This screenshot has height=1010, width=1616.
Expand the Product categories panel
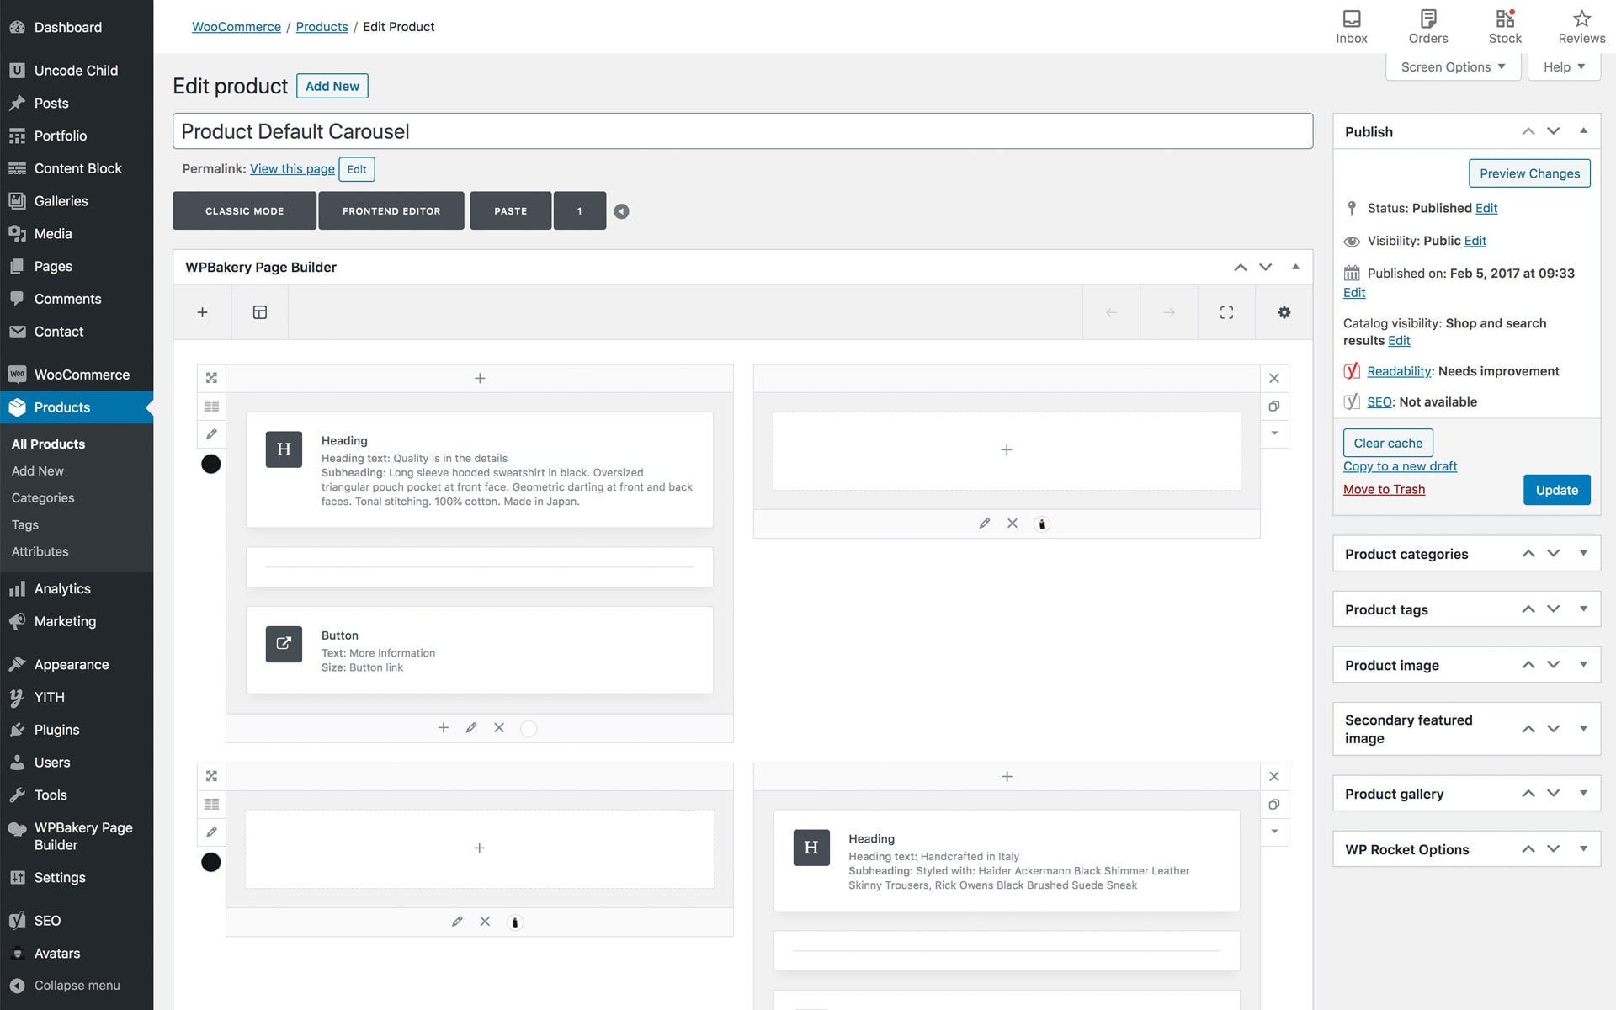coord(1583,554)
